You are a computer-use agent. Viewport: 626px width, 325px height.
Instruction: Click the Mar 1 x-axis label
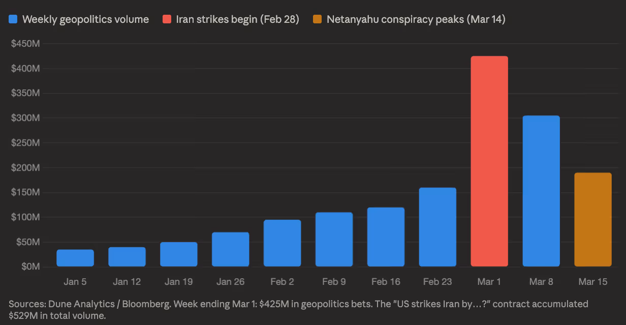pyautogui.click(x=489, y=282)
